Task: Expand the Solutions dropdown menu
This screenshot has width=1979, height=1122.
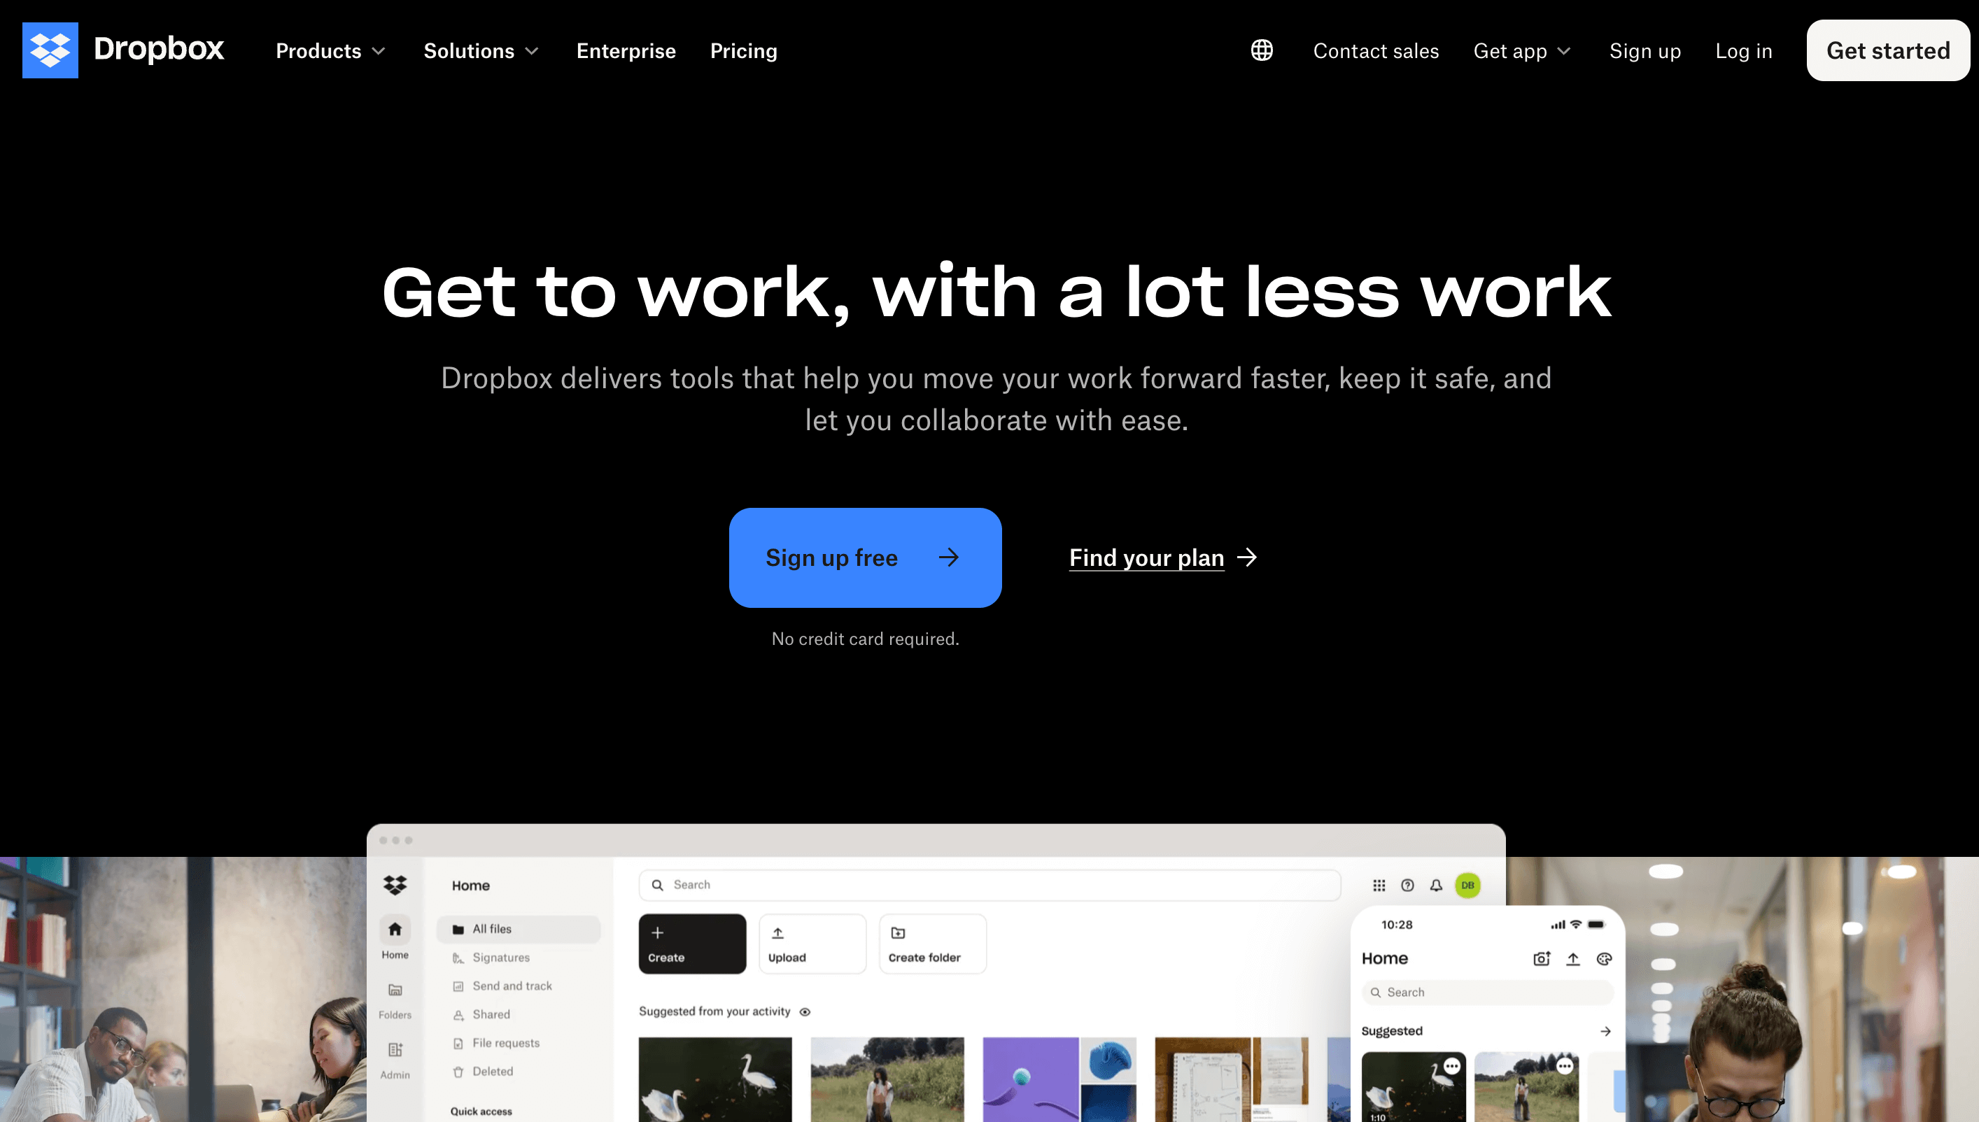Action: coord(481,50)
